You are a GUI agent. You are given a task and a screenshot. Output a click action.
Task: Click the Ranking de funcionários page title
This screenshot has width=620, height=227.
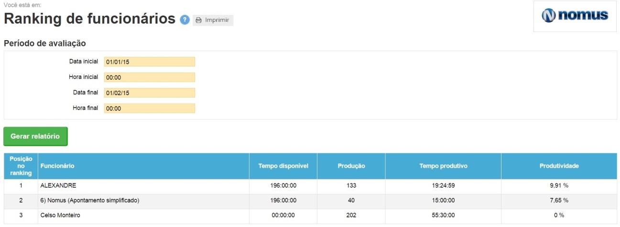tap(90, 19)
